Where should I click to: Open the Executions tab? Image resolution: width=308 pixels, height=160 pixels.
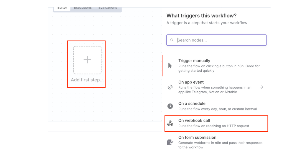coord(83,8)
